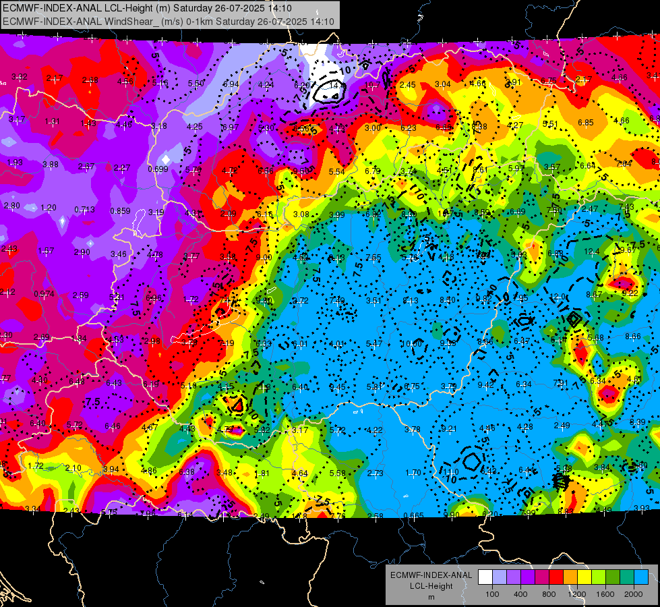Click the 0.974 grid value
This screenshot has width=660, height=607.
pyautogui.click(x=44, y=293)
